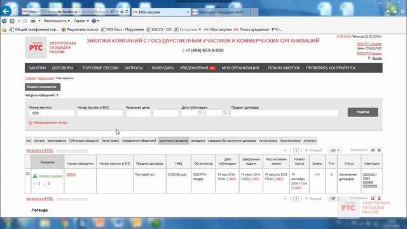Screen dimensions: 407x229
Task: Click bottom 'Выгрузить в EXCEL' link
Action: click(39, 198)
